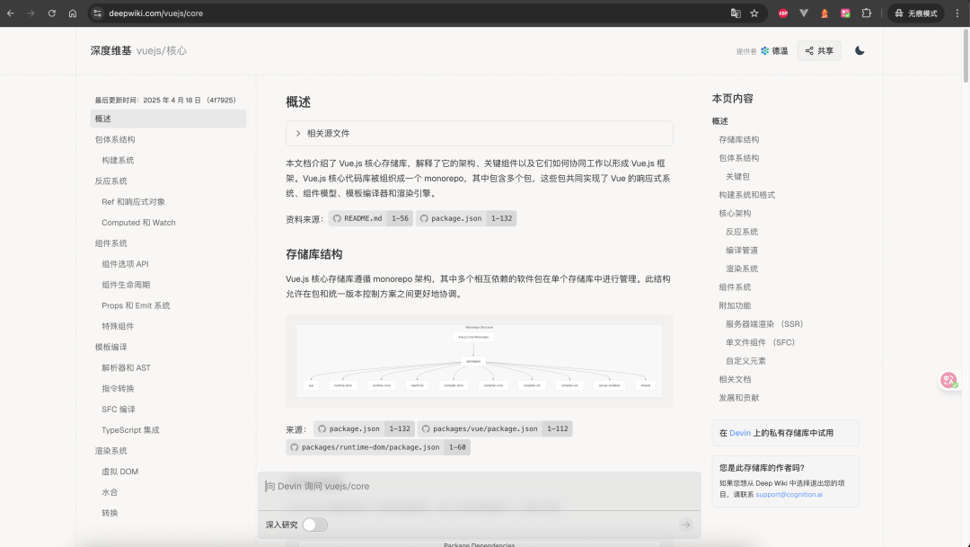Jump to 发展和贡献 in page contents

pyautogui.click(x=738, y=398)
